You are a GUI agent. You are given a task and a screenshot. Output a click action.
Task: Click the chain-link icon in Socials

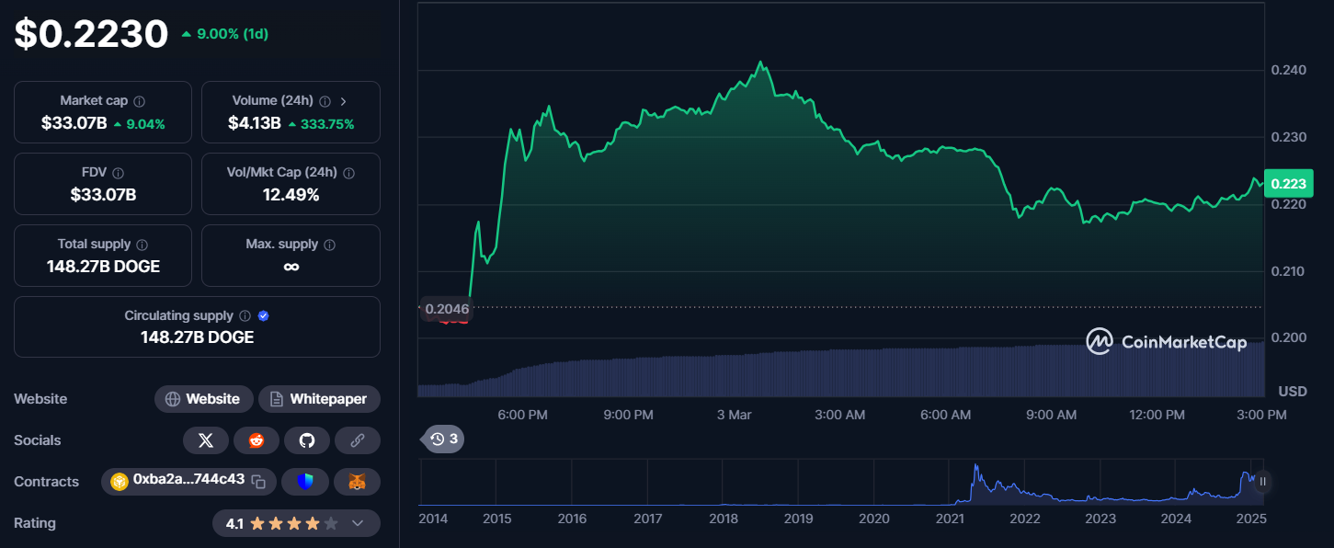pyautogui.click(x=358, y=440)
